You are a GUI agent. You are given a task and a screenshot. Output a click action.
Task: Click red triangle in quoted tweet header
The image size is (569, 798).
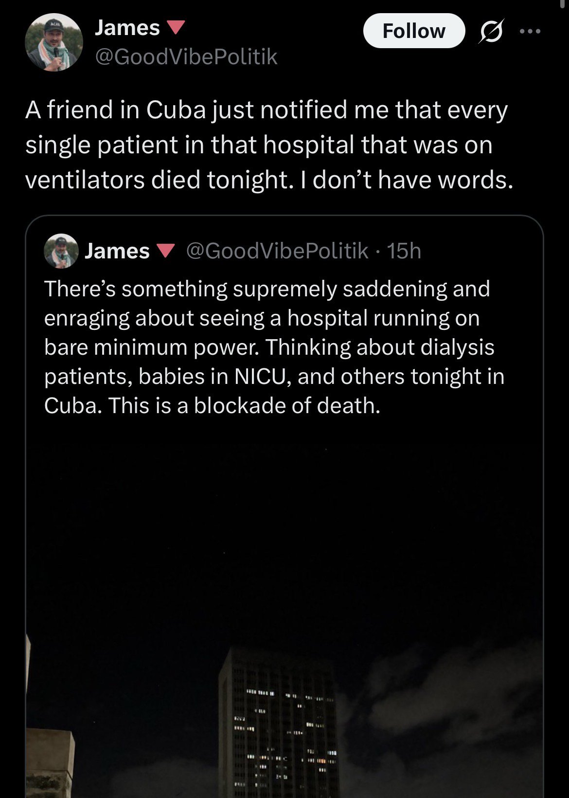165,251
